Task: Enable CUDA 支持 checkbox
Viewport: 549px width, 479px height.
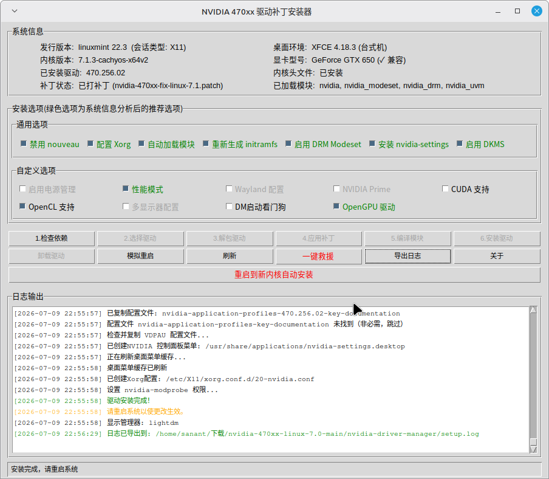Action: point(445,189)
